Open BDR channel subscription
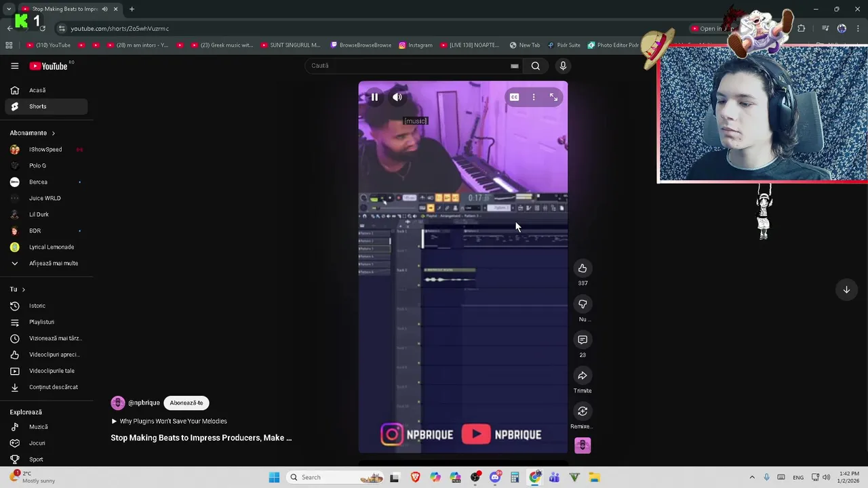Viewport: 868px width, 488px height. point(46,230)
